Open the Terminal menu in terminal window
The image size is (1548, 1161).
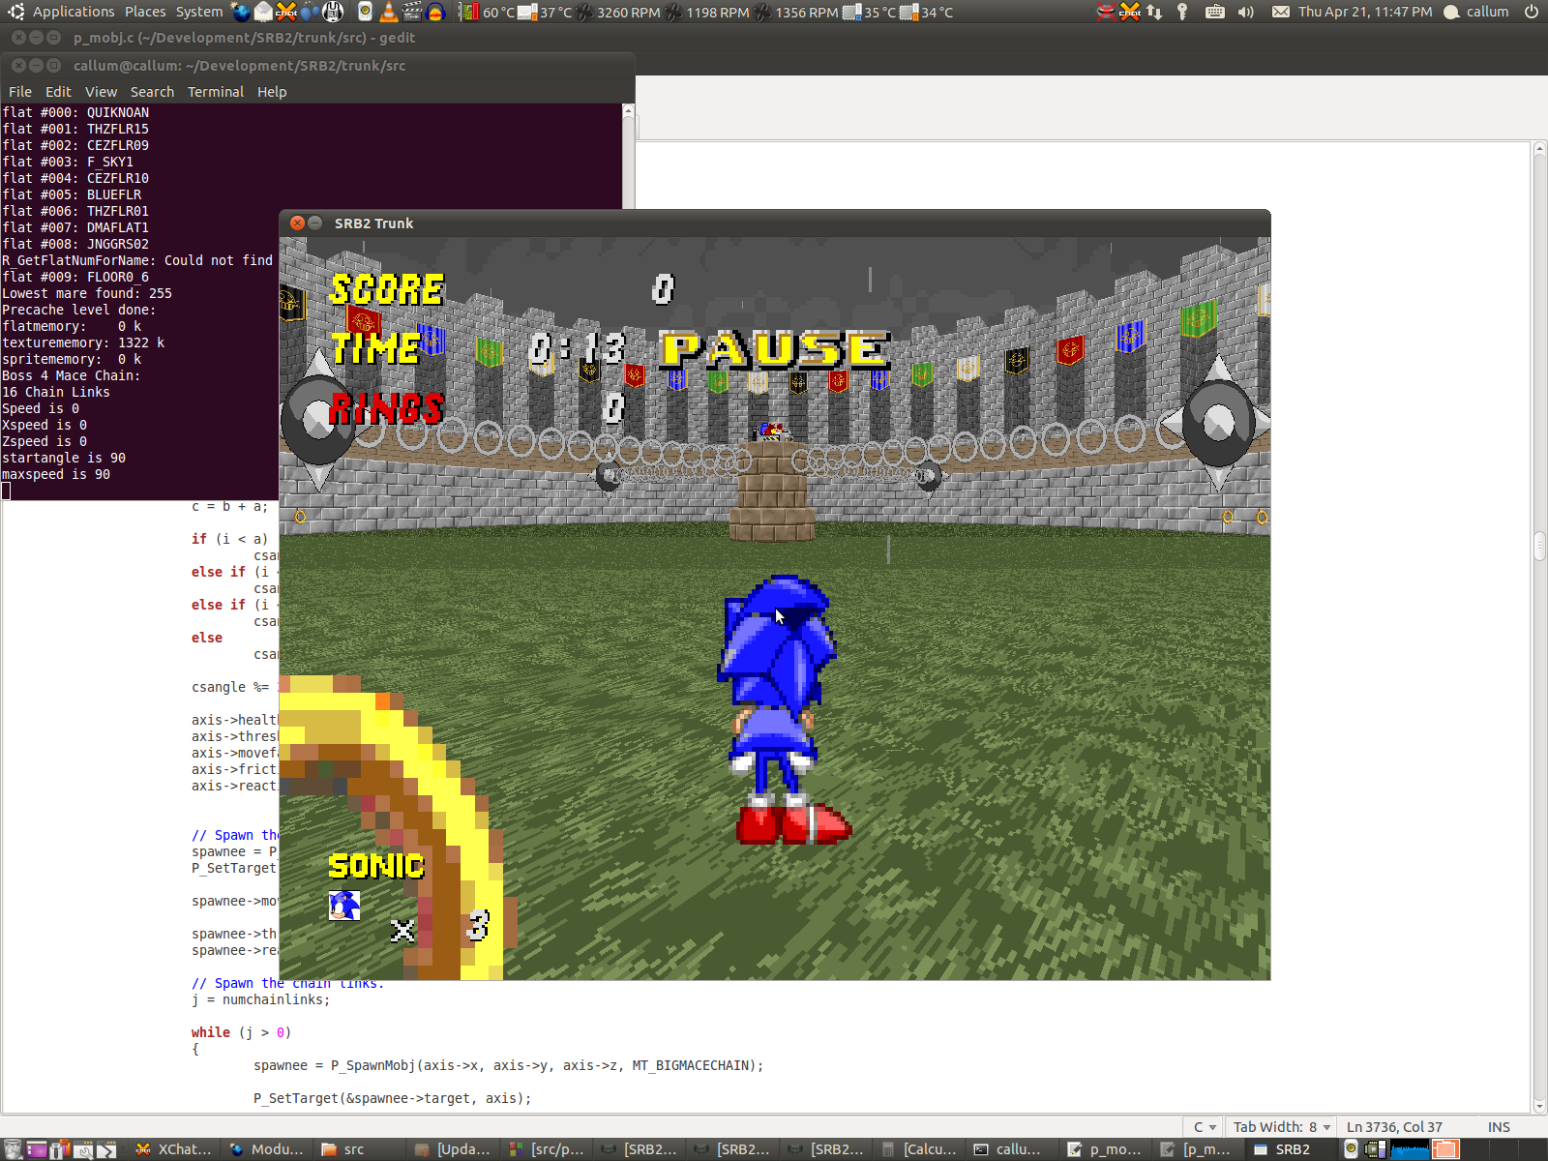click(215, 92)
